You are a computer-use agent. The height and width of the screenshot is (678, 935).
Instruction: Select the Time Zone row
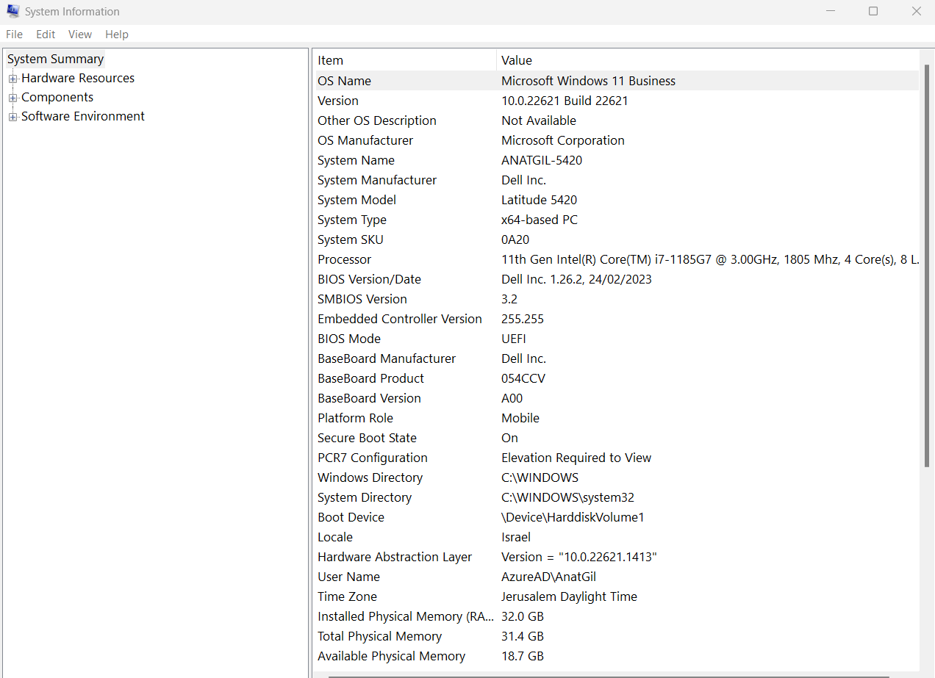click(x=617, y=596)
